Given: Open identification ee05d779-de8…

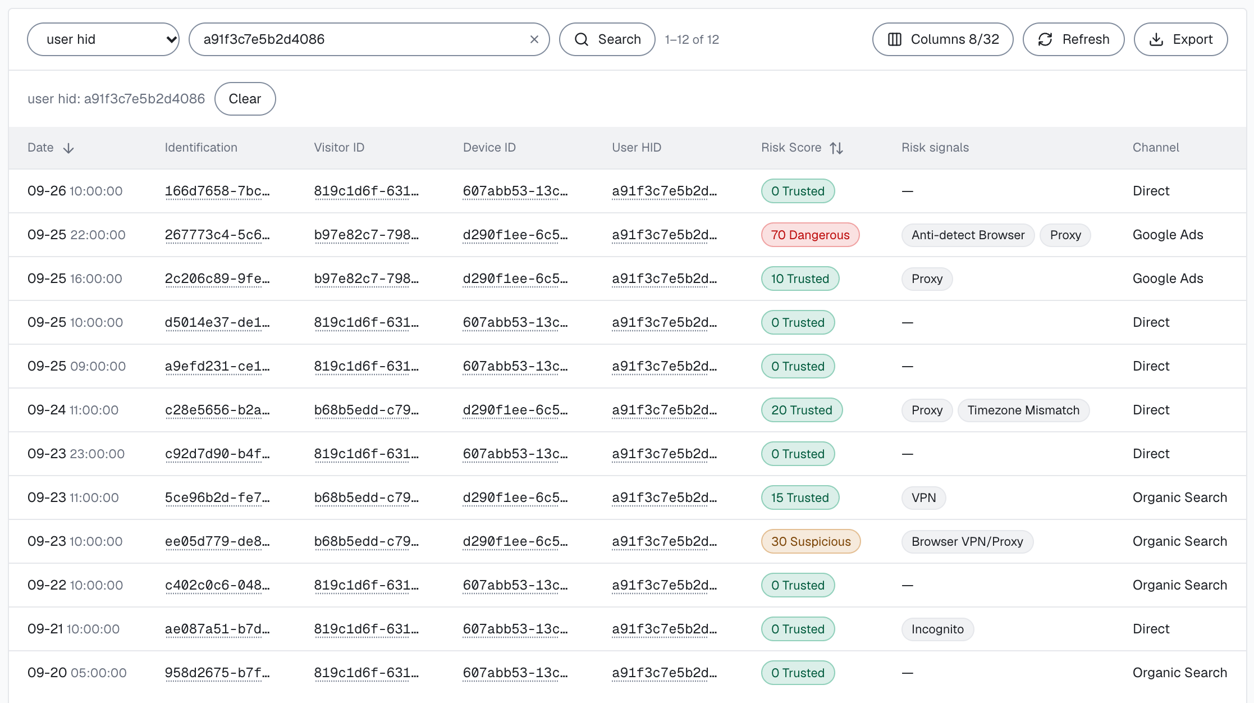Looking at the screenshot, I should [x=217, y=541].
